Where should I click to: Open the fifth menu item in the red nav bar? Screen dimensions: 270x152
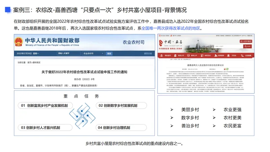coord(219,55)
